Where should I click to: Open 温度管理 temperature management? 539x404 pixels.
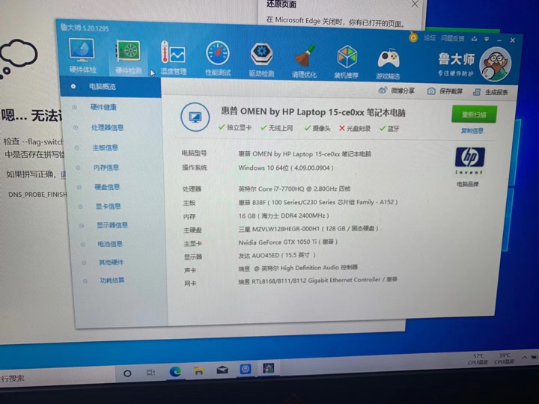click(173, 58)
